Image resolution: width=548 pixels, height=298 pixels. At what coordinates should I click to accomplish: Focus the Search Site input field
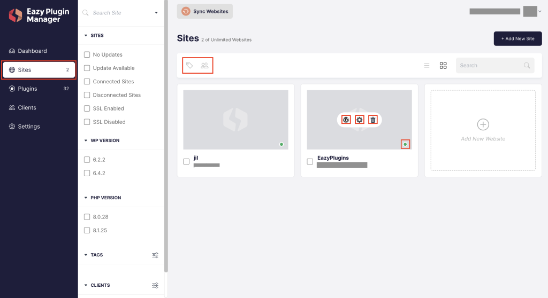[x=121, y=13]
